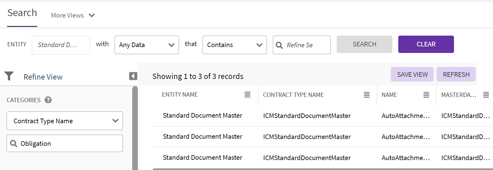Click the SAVE VIEW button

point(412,75)
